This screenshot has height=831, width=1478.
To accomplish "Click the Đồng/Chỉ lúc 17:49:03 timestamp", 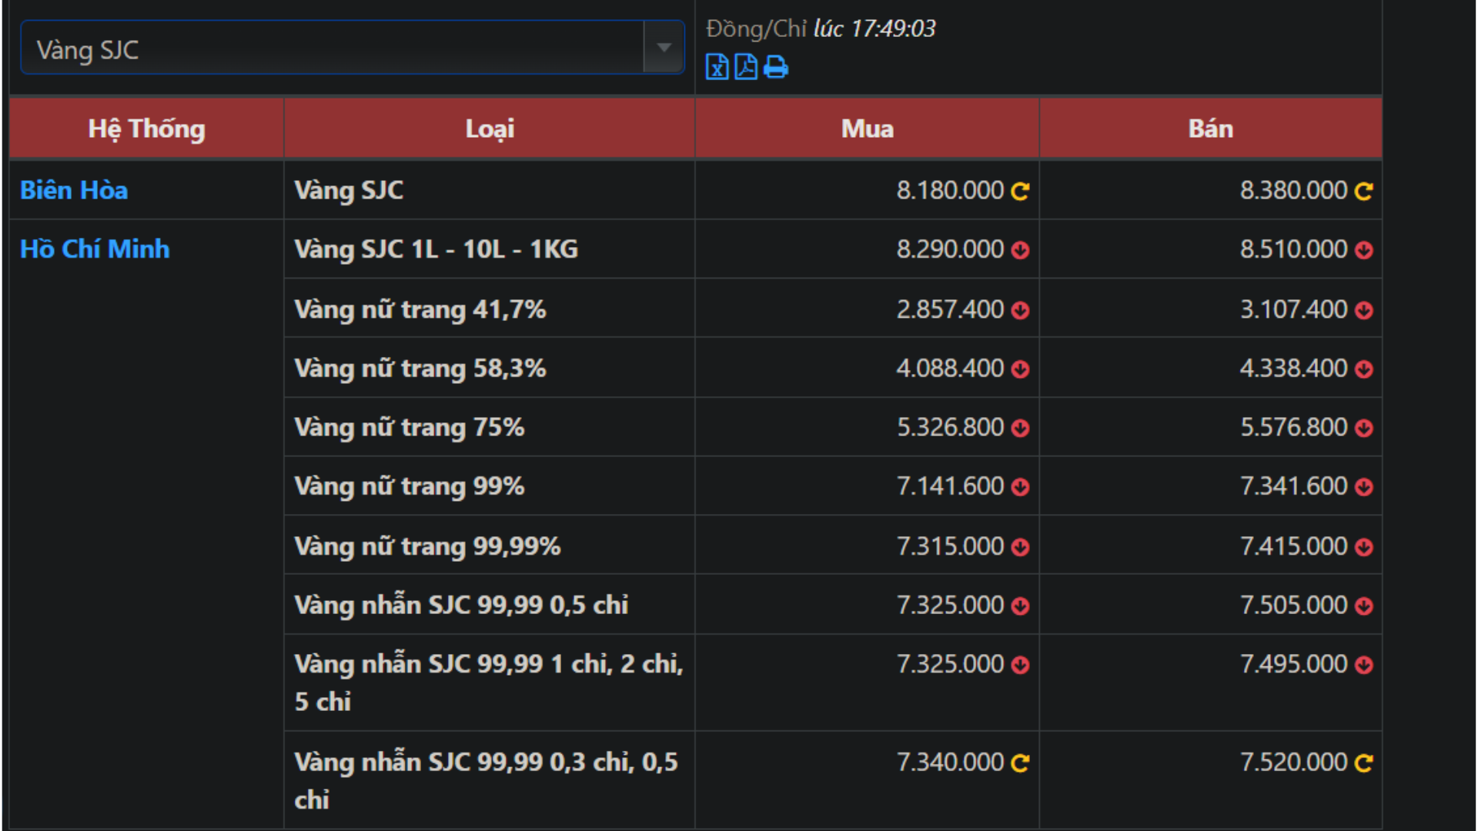I will (x=821, y=29).
